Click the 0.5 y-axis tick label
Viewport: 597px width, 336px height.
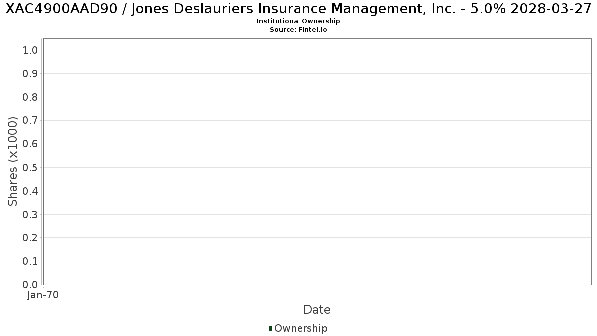pos(30,167)
